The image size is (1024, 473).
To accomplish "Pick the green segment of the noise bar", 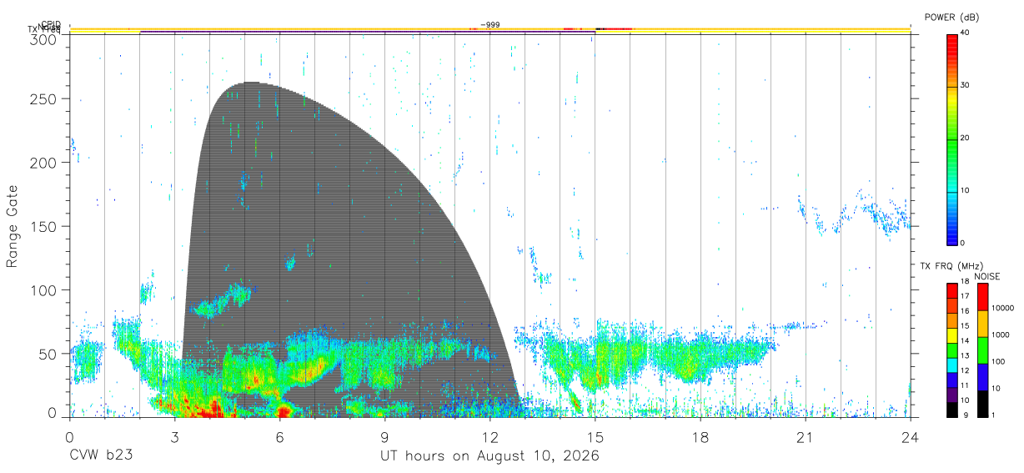I will coord(982,350).
